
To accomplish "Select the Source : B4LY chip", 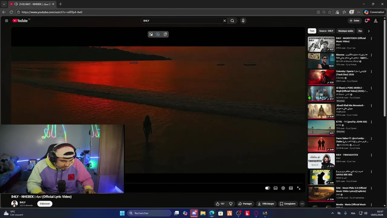I will 326,31.
